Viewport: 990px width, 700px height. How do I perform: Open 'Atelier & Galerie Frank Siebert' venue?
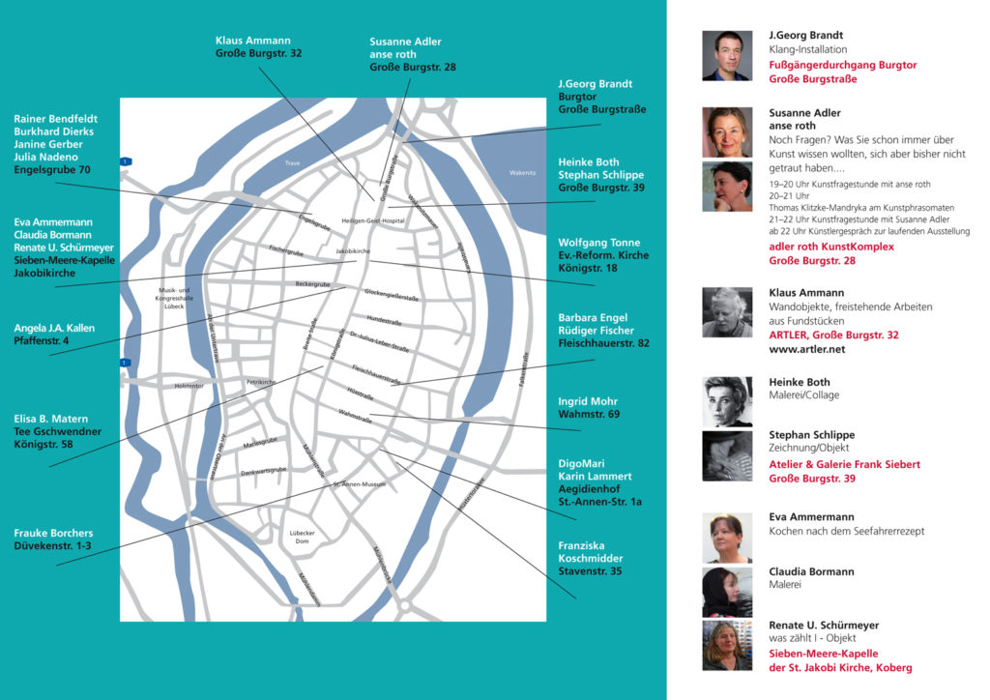[845, 464]
